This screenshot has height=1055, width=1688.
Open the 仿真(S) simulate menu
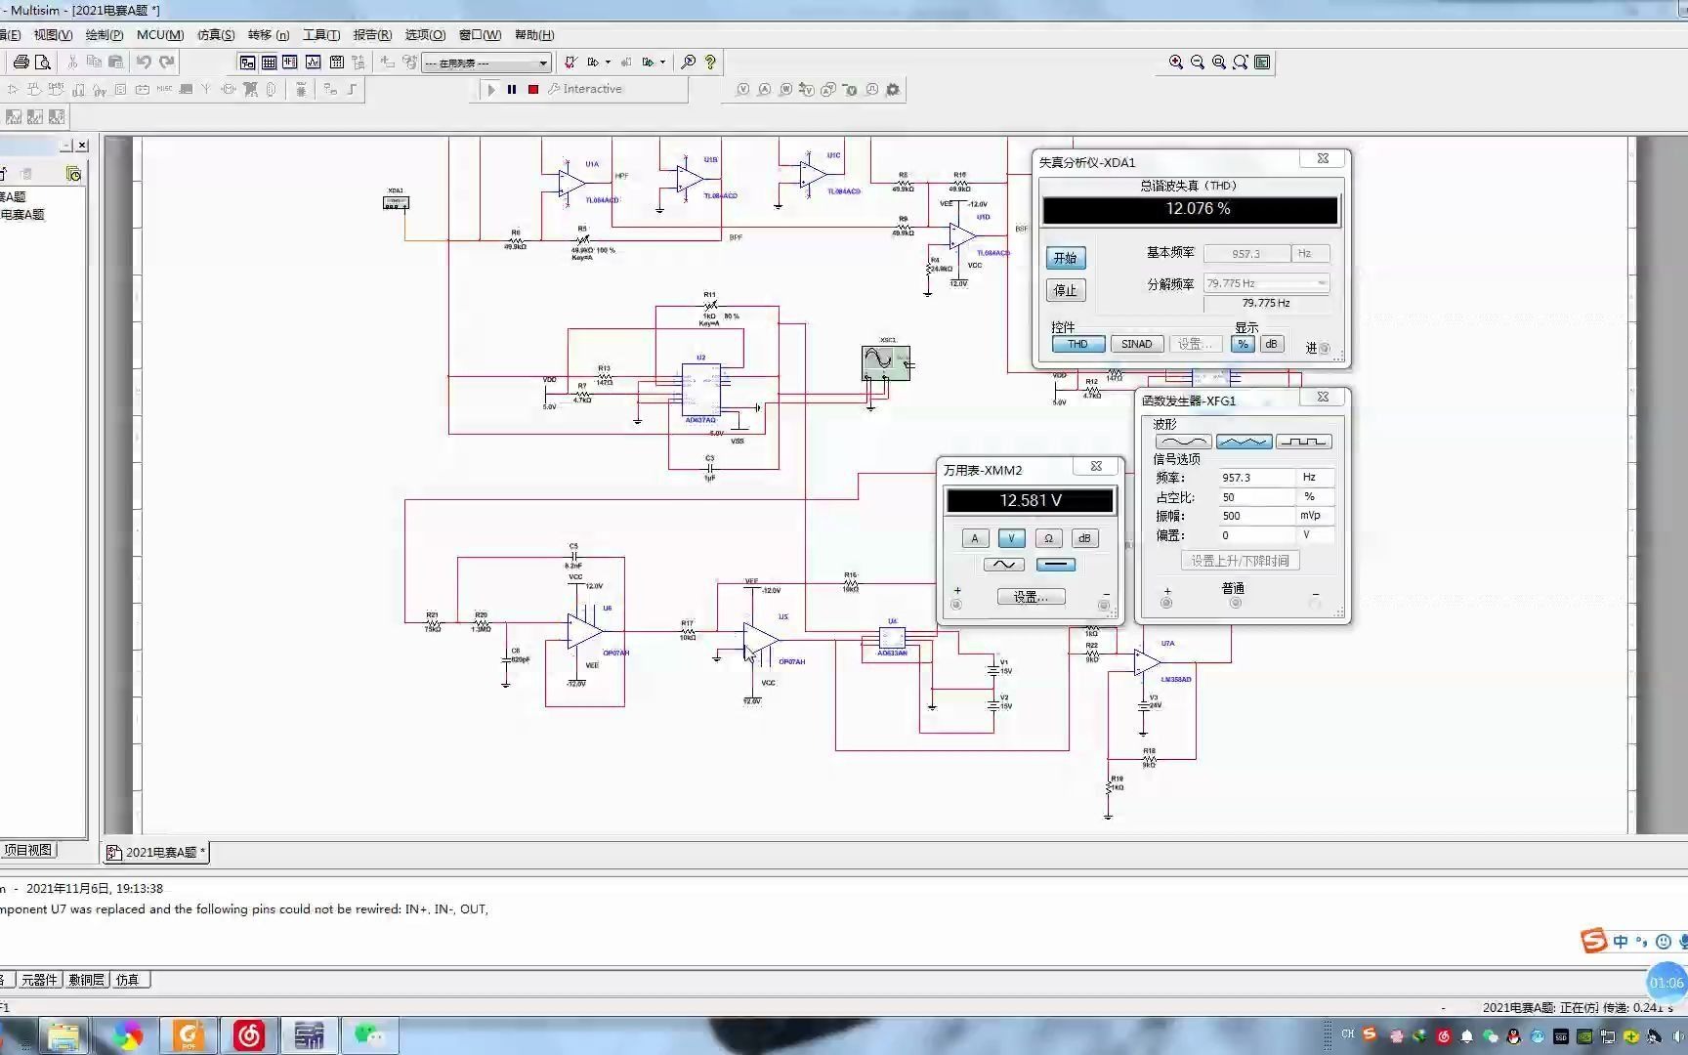[x=216, y=34]
